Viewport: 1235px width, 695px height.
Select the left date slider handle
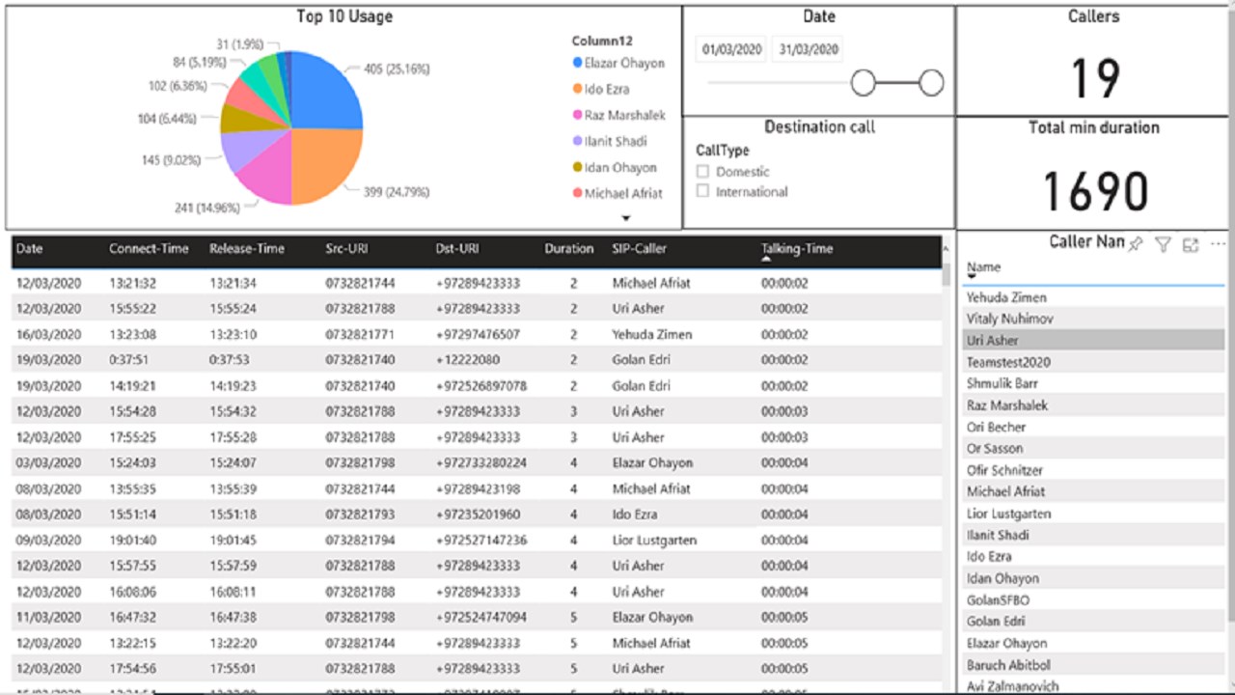[x=863, y=83]
